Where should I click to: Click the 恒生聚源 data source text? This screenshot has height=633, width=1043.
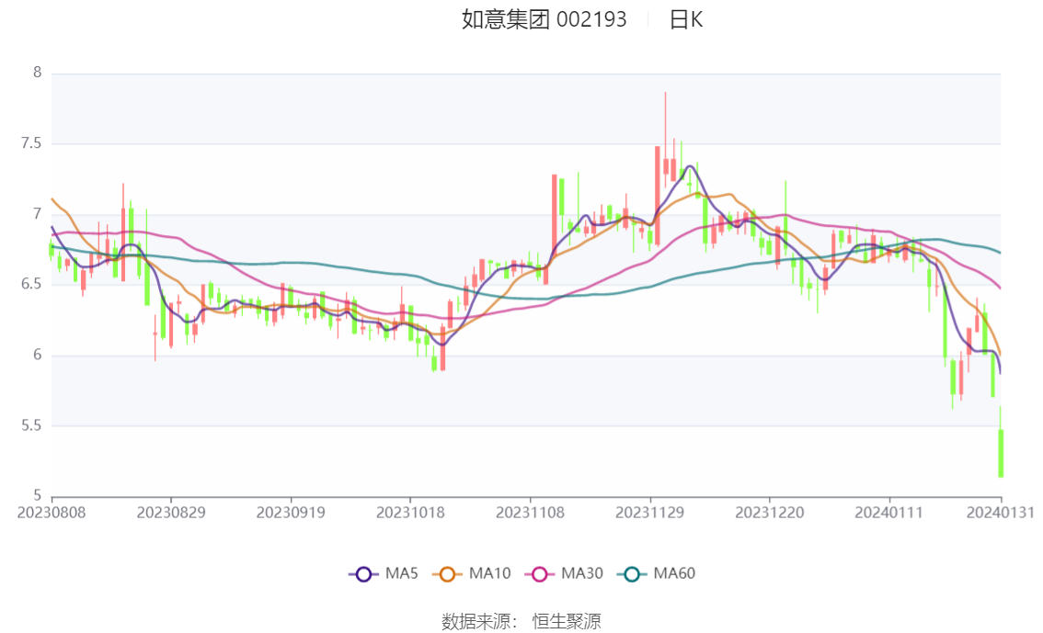point(567,622)
